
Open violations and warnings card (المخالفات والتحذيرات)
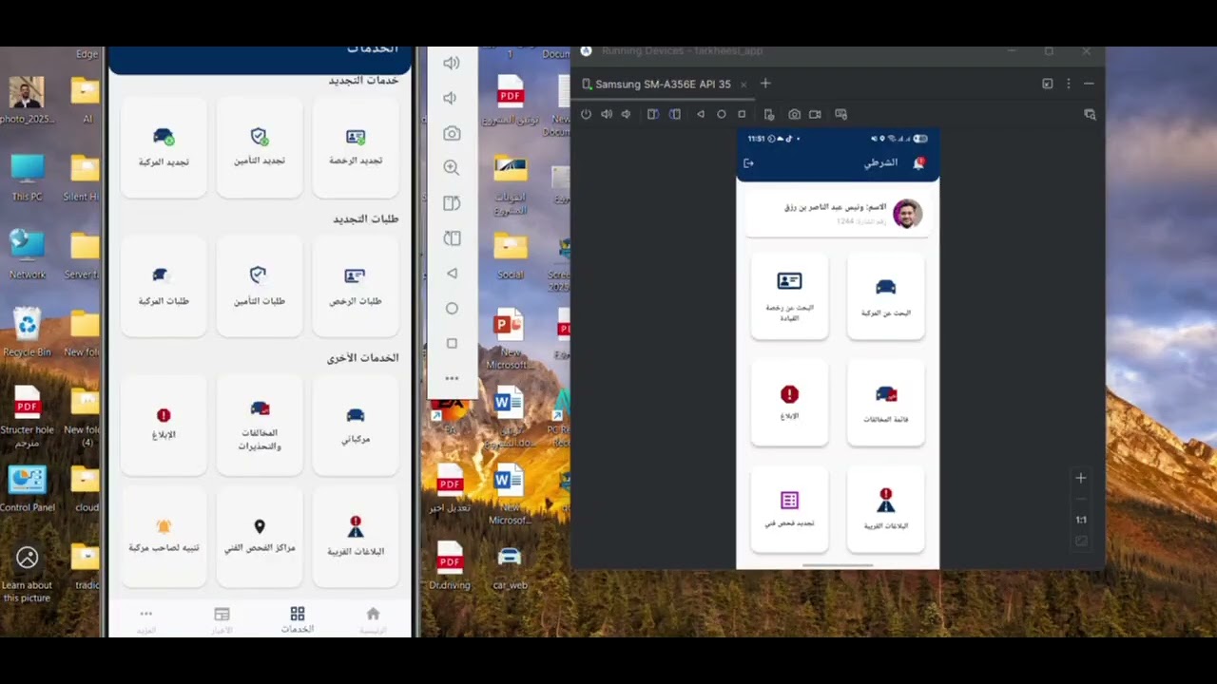260,425
